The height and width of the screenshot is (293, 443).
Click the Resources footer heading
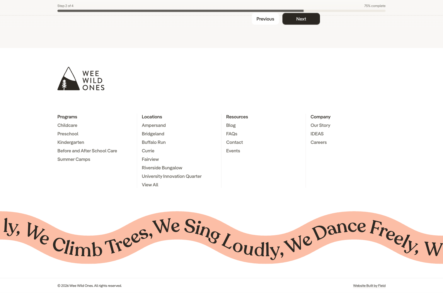pos(237,117)
